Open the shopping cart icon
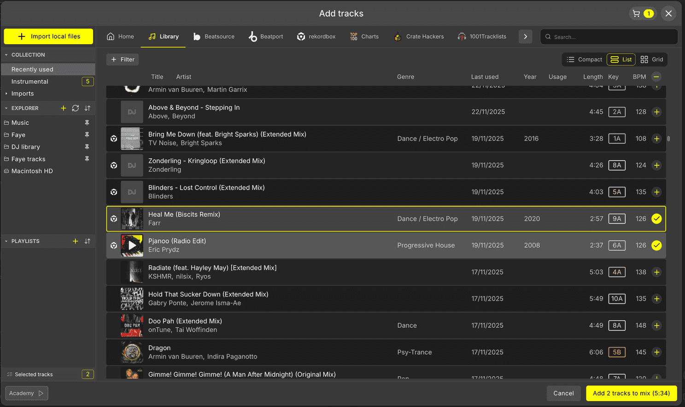This screenshot has height=407, width=685. (x=637, y=13)
